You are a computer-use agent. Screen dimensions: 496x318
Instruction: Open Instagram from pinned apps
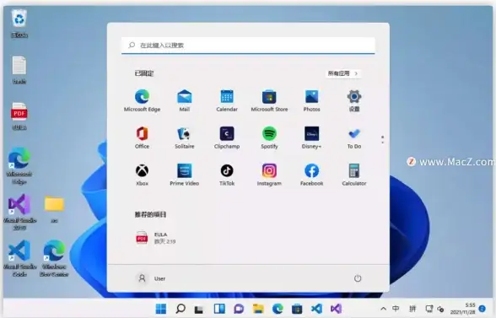[269, 175]
